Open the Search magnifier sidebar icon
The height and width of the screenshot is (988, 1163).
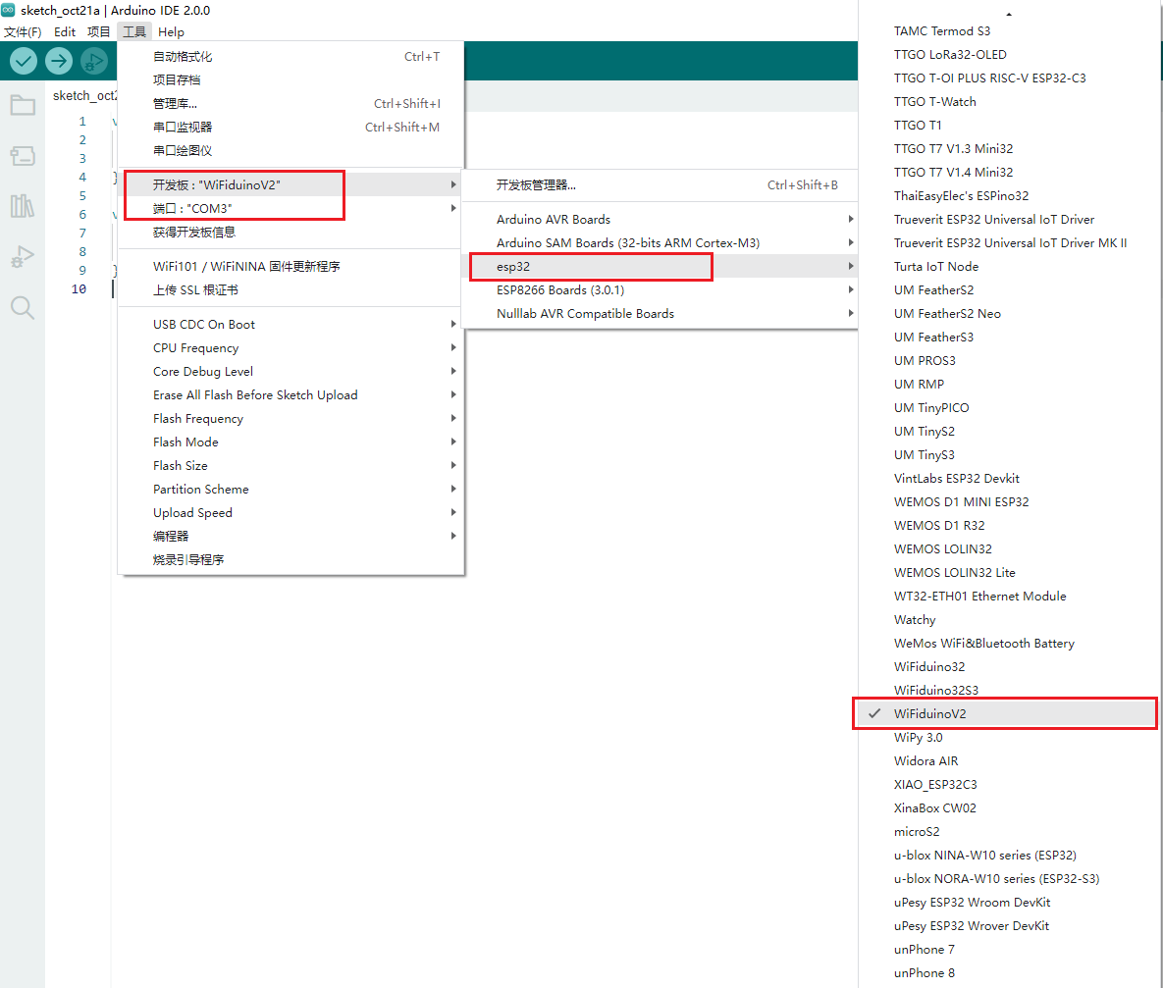[23, 308]
